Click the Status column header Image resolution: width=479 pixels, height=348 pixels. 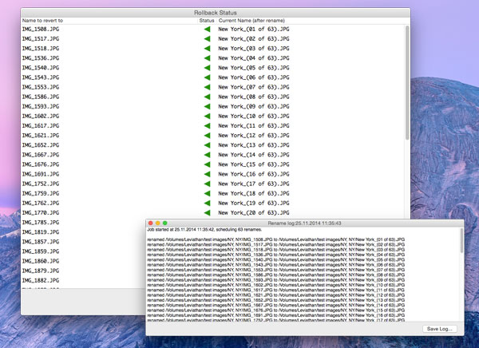tap(207, 21)
